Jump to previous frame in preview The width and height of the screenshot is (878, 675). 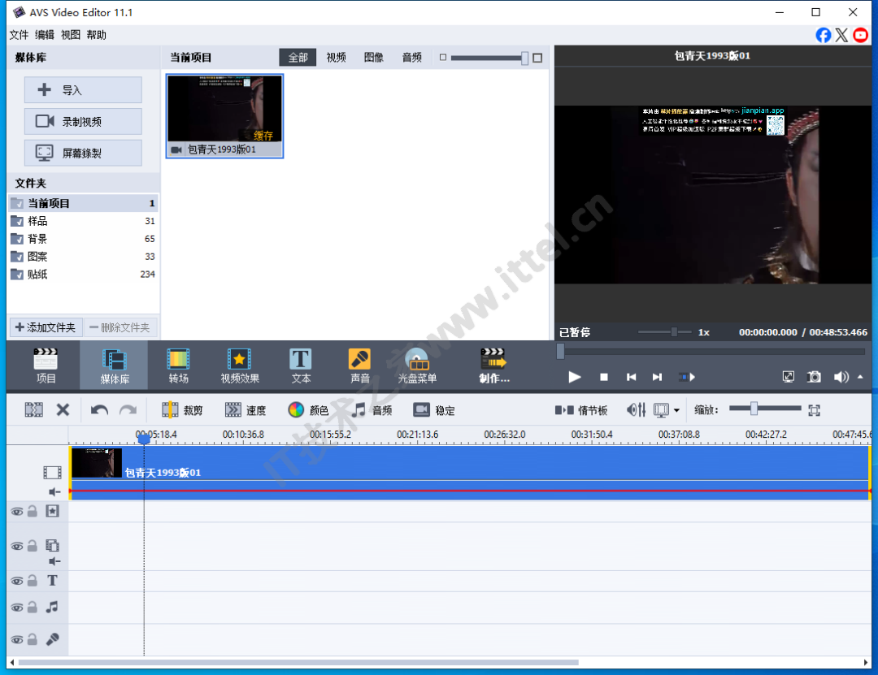(x=631, y=377)
